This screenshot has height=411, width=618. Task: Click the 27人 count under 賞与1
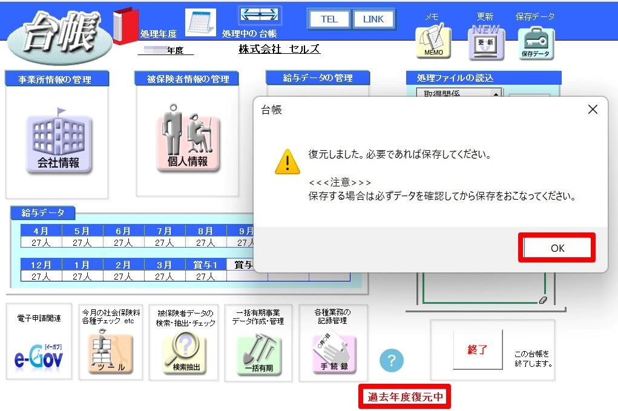206,276
